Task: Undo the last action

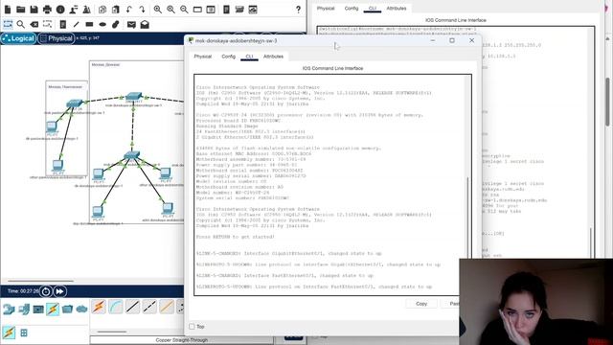Action: tap(129, 10)
